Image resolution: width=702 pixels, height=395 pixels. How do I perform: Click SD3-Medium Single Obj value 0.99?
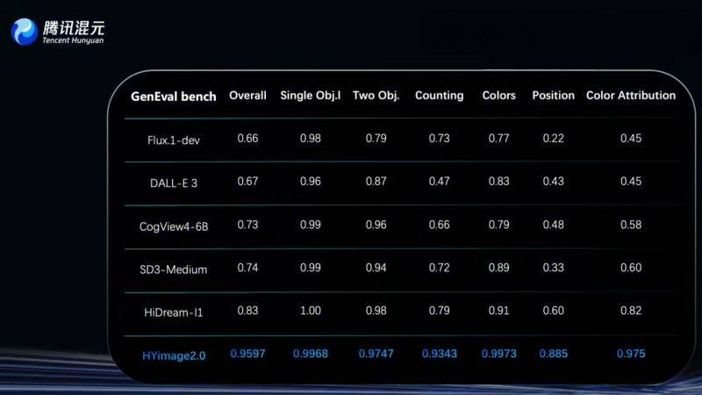coord(311,268)
